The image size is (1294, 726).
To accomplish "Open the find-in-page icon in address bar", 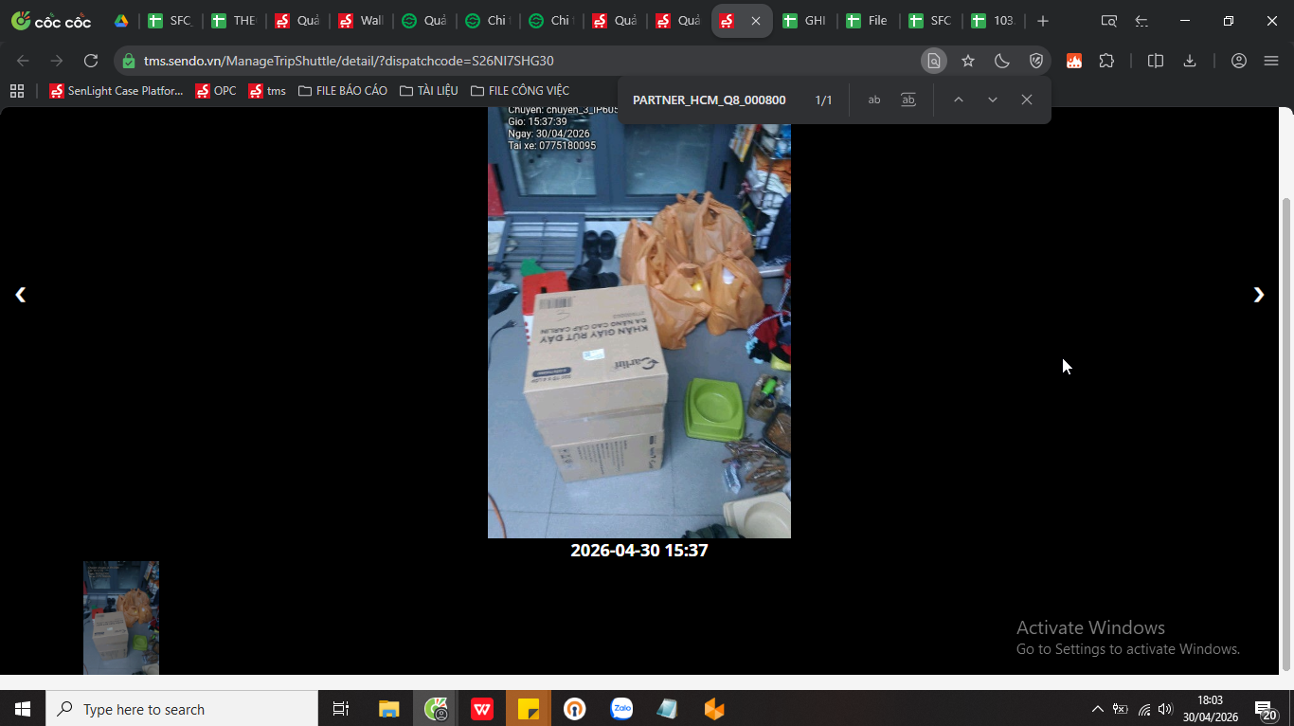I will click(x=934, y=61).
